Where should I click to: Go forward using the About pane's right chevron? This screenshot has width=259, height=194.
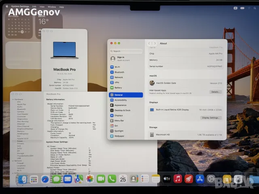155,43
